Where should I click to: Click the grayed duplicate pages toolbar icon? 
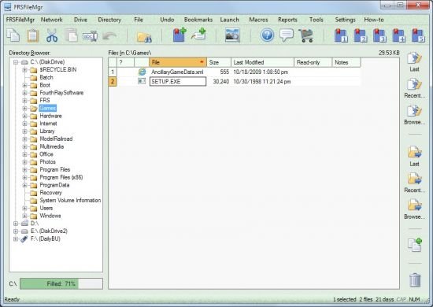[71, 35]
